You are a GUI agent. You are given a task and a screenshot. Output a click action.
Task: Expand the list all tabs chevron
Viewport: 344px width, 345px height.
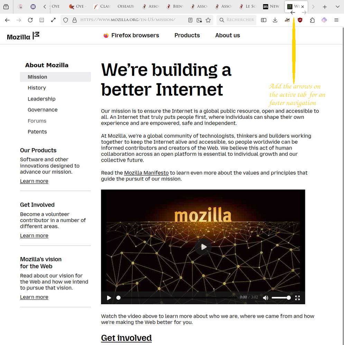(x=337, y=7)
